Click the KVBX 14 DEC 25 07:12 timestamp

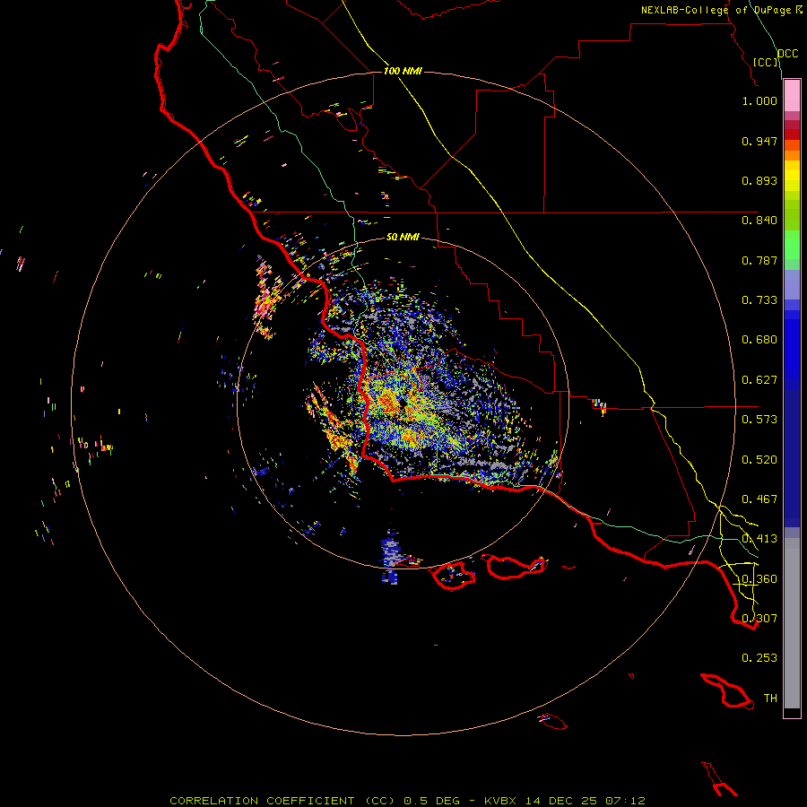click(565, 801)
